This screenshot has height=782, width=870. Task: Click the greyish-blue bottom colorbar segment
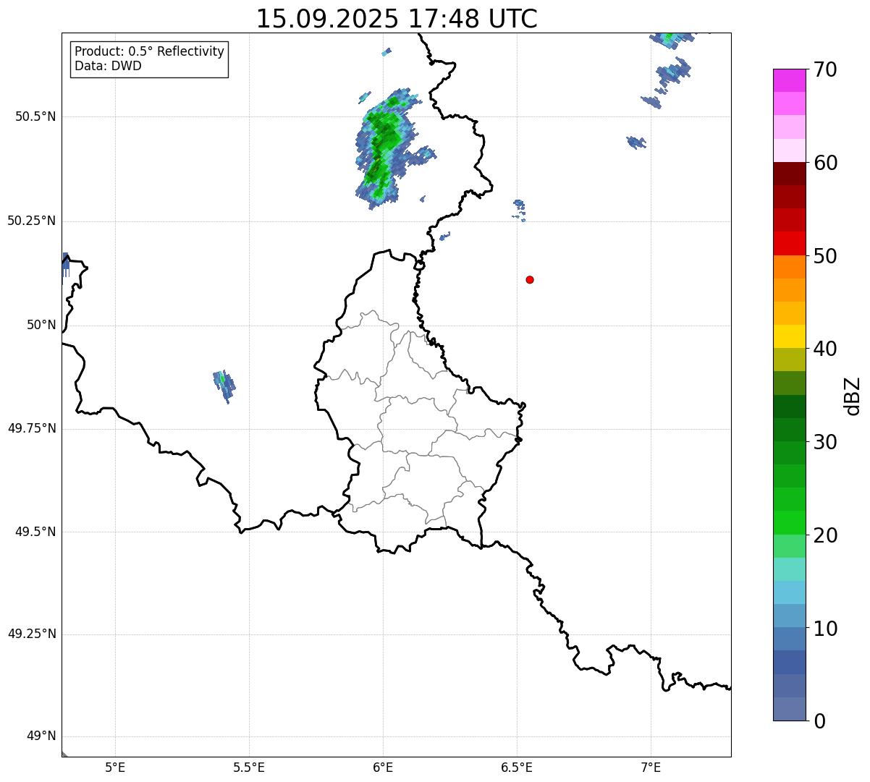coord(789,709)
